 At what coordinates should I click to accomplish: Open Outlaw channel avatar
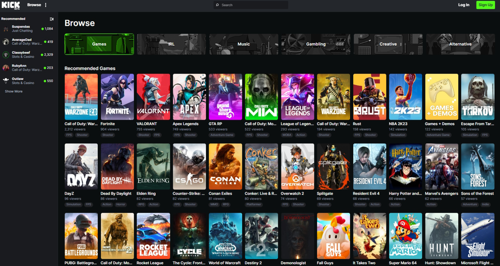tap(6, 81)
